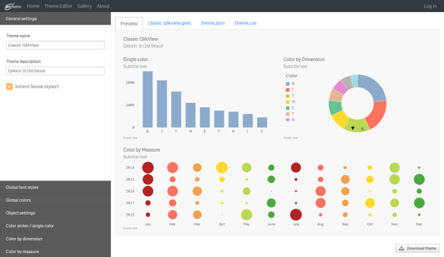Collapse the General settings section
Viewport: 444px width, 257px height.
coord(56,18)
